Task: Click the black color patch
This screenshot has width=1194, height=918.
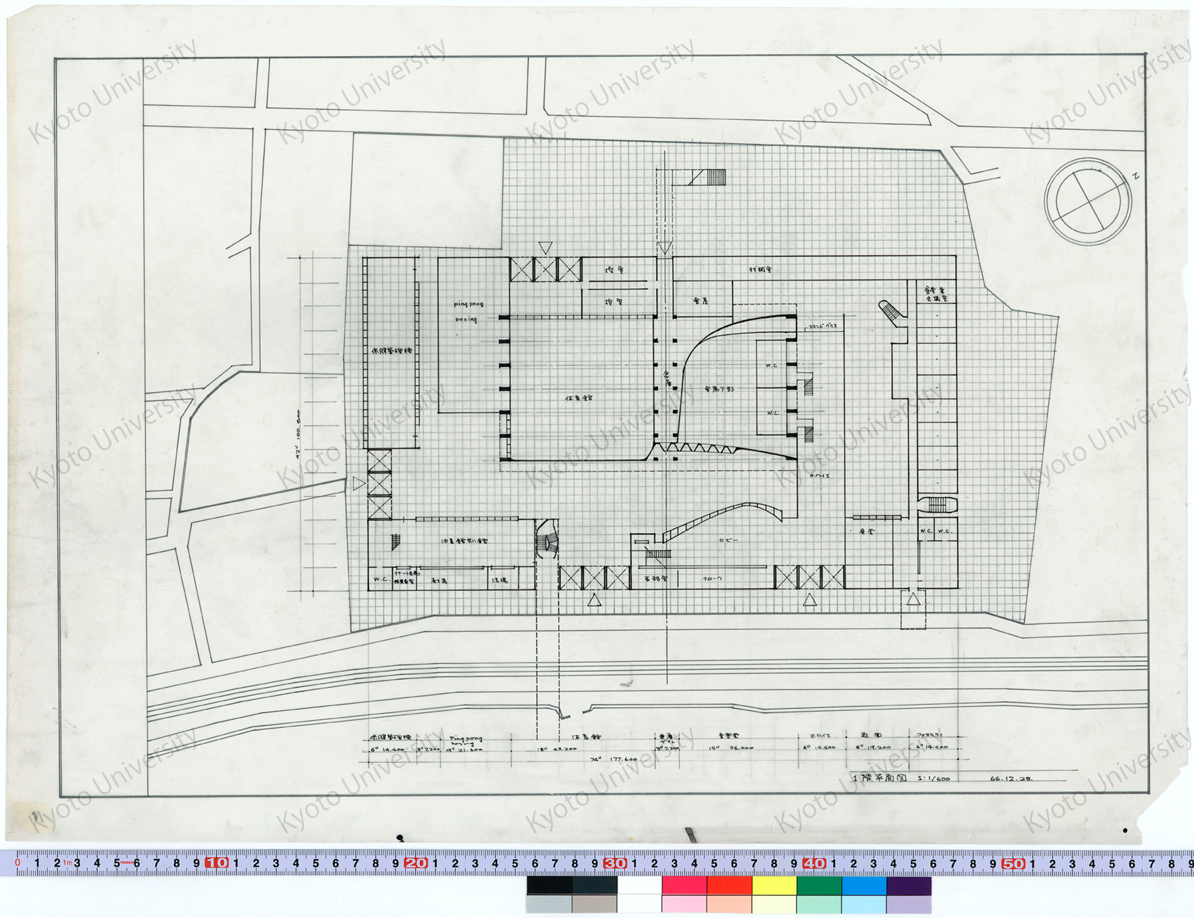Action: 550,885
